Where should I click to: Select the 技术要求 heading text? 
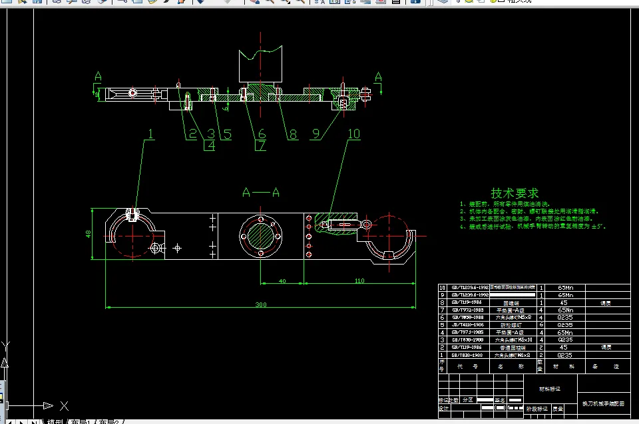(515, 193)
